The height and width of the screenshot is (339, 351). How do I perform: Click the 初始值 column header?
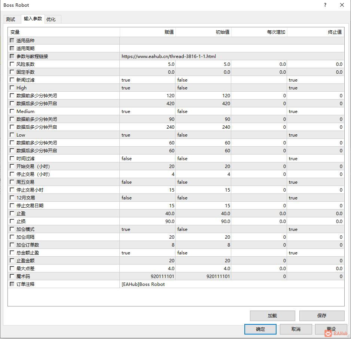(x=203, y=32)
